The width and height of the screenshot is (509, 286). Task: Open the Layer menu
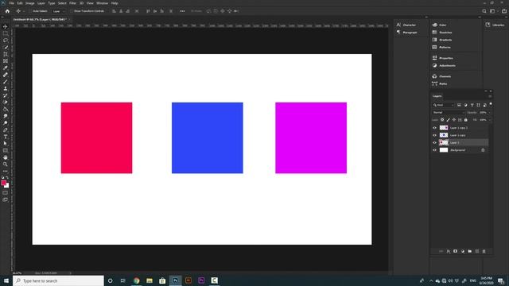tap(41, 3)
